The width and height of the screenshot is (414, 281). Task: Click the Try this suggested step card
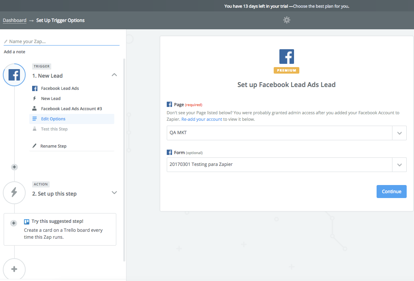click(60, 229)
